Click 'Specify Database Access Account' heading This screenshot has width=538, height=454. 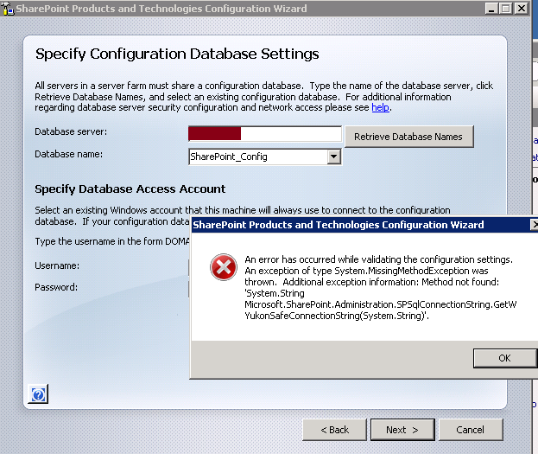[130, 189]
